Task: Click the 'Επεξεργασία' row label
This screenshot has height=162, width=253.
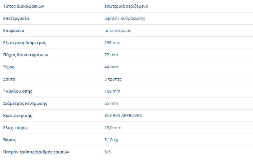Action: (x=16, y=18)
